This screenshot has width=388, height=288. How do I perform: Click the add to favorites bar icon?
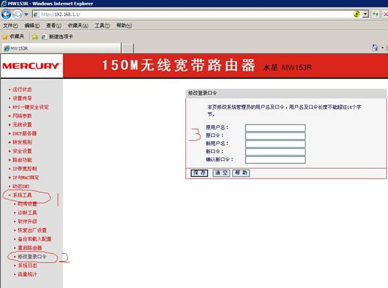(x=35, y=37)
